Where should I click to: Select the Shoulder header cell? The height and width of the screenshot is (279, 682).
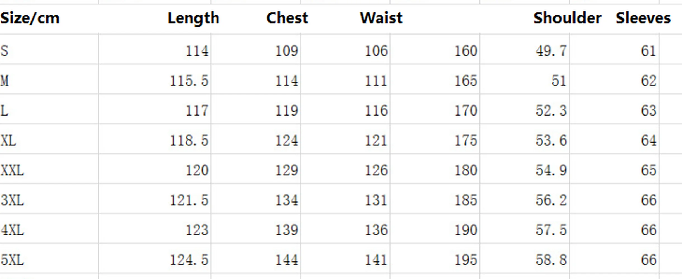point(567,18)
